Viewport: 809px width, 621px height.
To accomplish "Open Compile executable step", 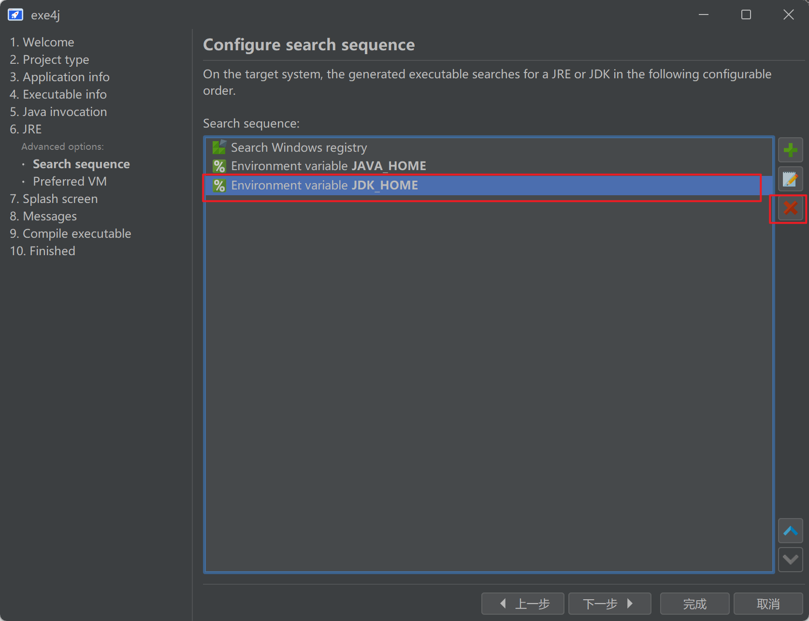I will [x=71, y=234].
